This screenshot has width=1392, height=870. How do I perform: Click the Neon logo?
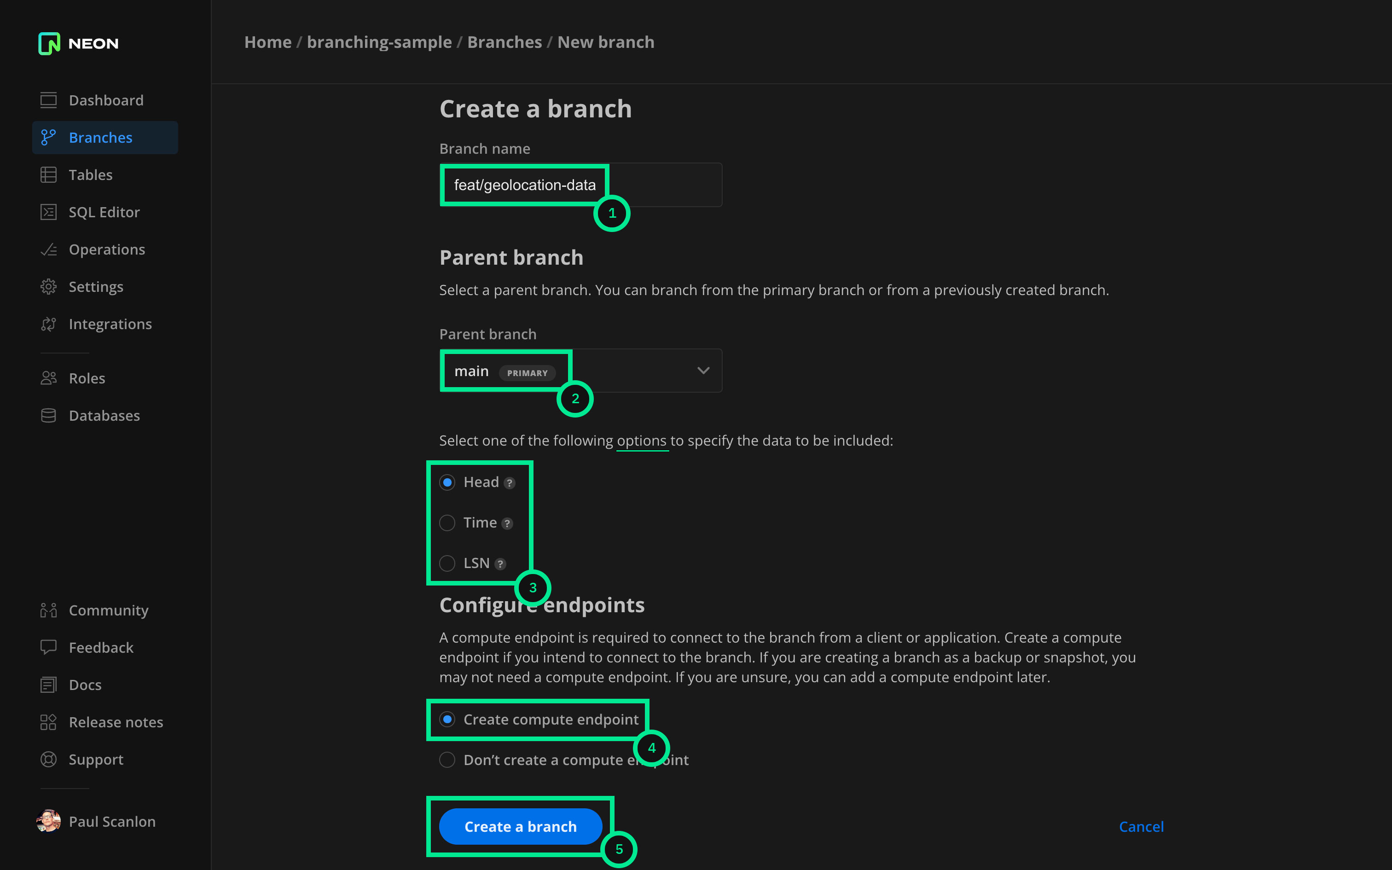[78, 43]
